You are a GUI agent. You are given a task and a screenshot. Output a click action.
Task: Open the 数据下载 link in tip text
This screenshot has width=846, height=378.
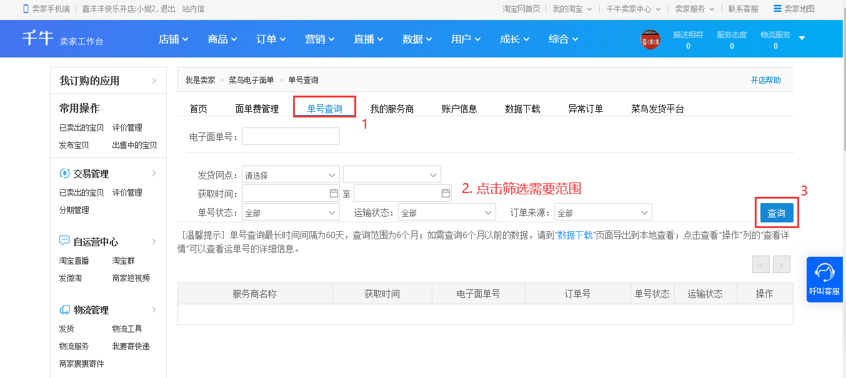tap(575, 235)
